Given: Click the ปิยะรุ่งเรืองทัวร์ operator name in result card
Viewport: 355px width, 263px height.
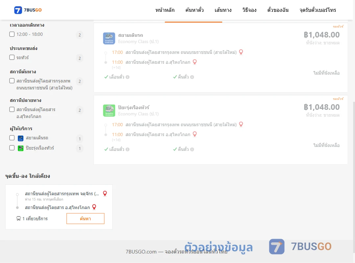Looking at the screenshot, I should (133, 108).
